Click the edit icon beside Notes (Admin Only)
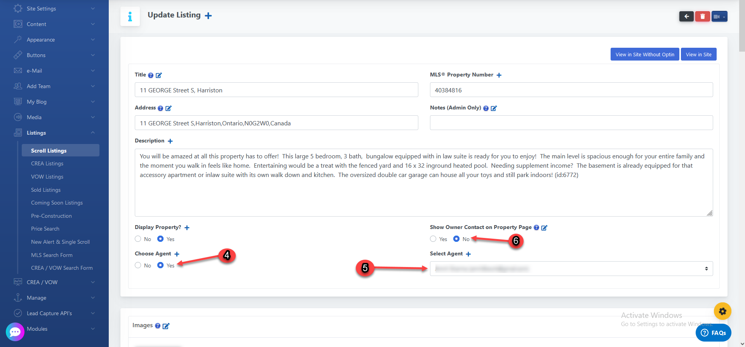This screenshot has width=745, height=347. click(494, 108)
